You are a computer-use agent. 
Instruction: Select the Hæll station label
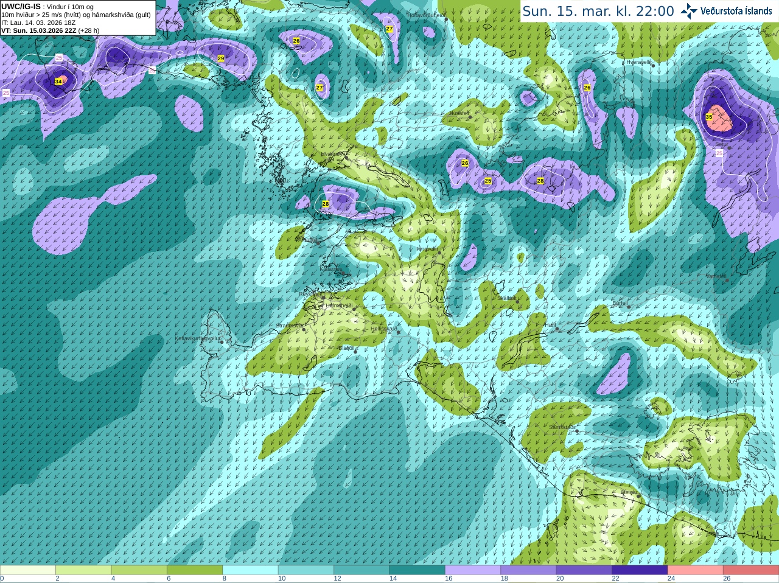tap(550, 325)
